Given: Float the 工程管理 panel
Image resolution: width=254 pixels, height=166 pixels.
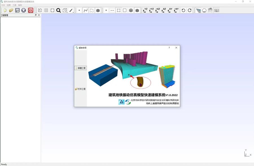Looking at the screenshot, I should coord(36,15).
